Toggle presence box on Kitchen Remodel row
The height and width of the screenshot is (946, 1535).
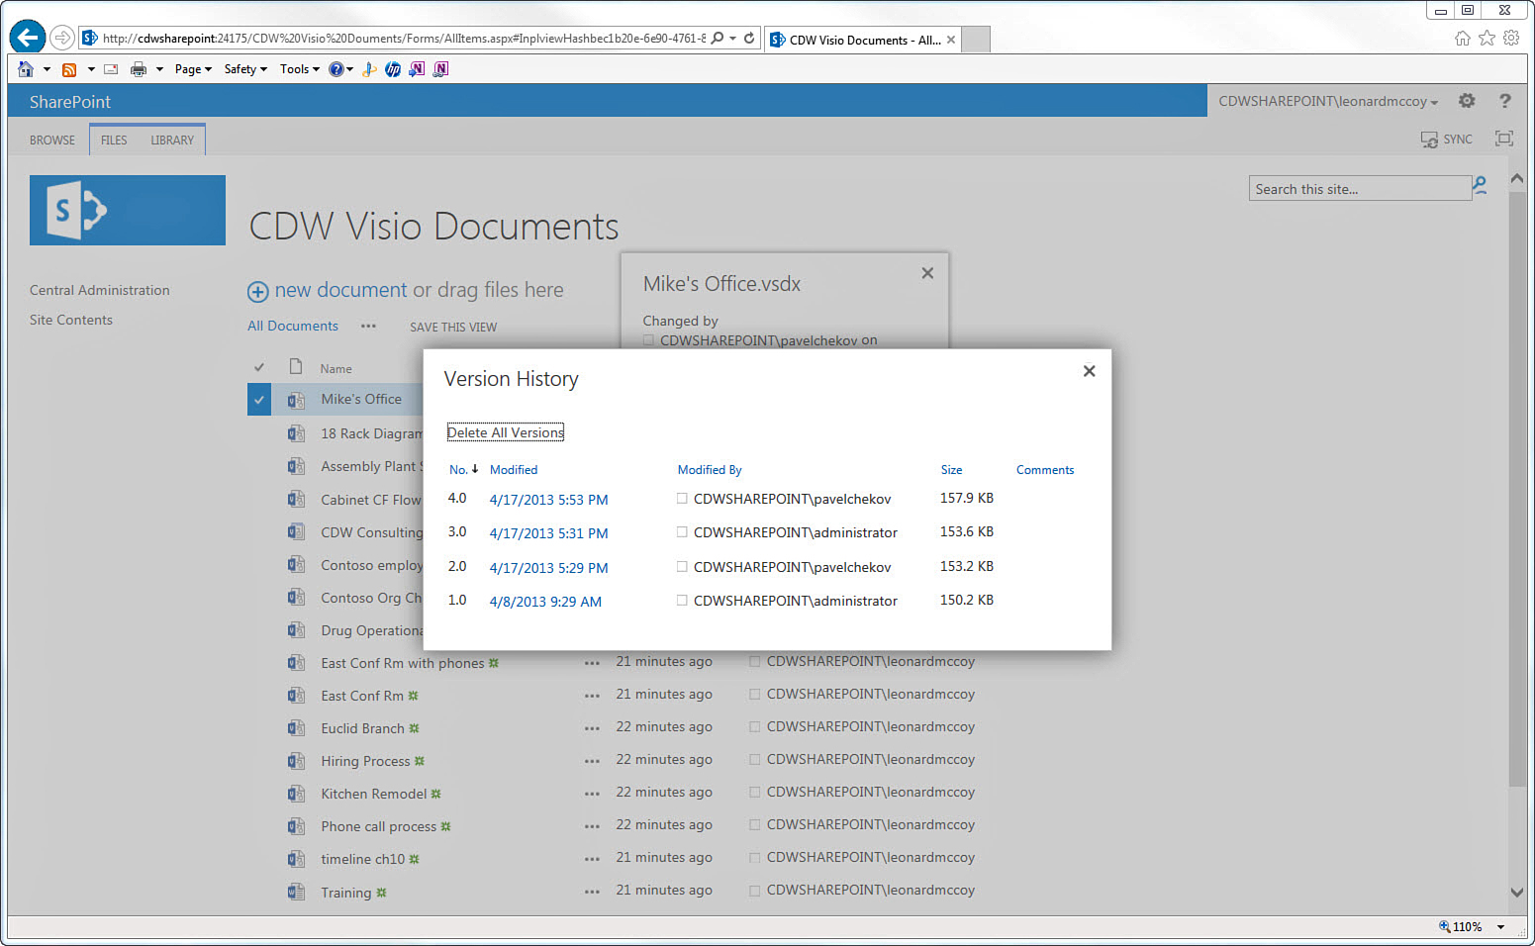[x=755, y=792]
